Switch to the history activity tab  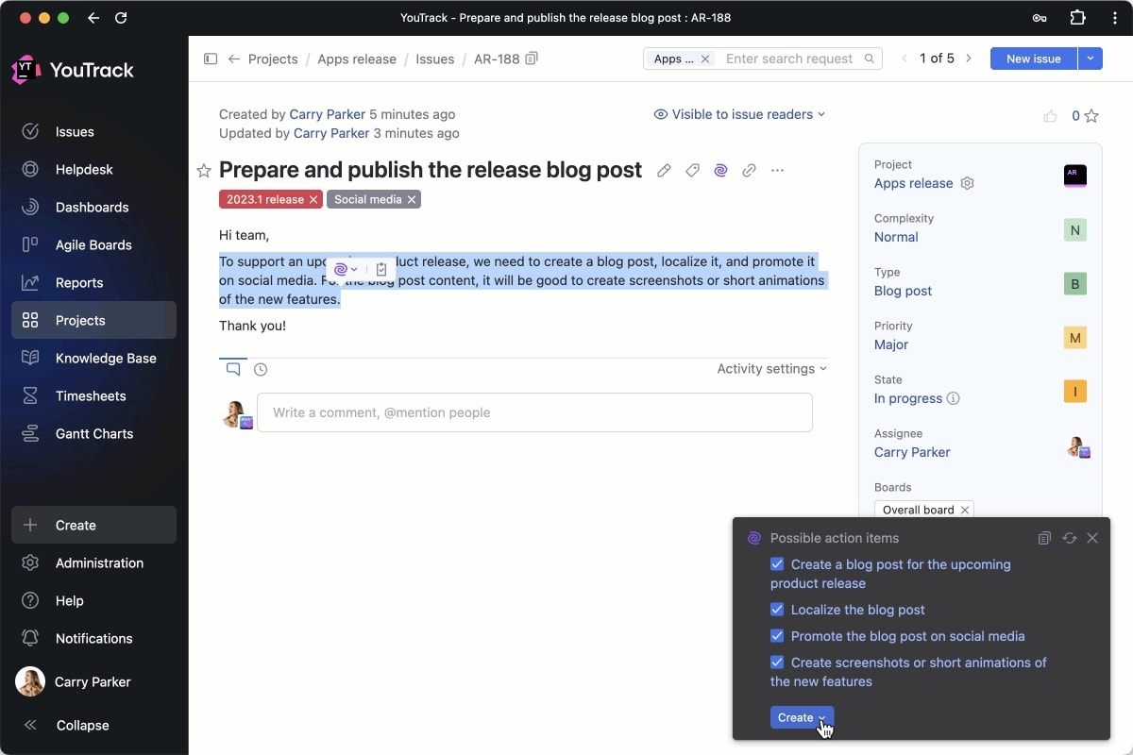coord(261,370)
